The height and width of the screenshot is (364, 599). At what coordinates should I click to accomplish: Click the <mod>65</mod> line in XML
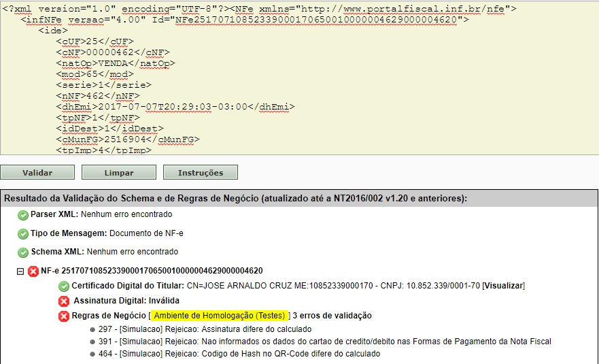coord(95,73)
